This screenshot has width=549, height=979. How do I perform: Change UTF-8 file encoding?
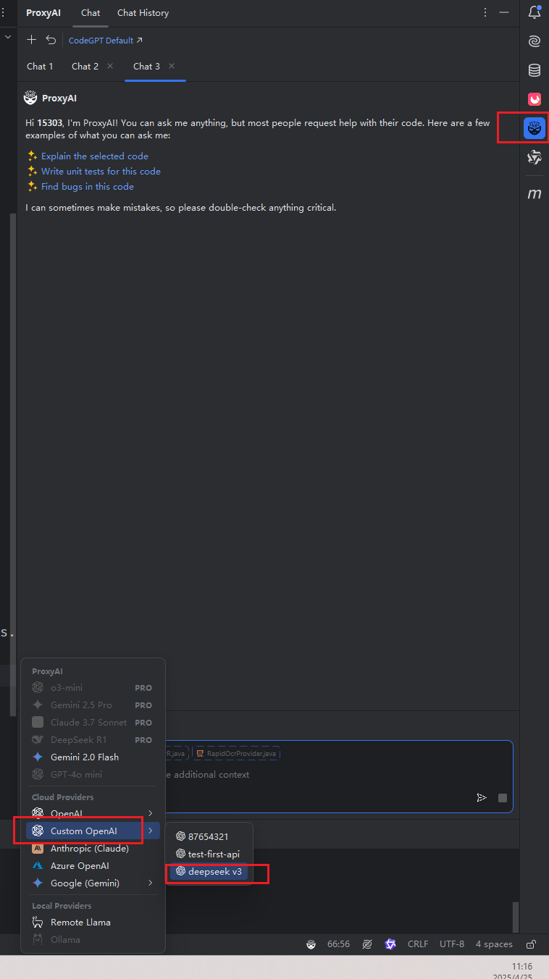click(x=452, y=944)
